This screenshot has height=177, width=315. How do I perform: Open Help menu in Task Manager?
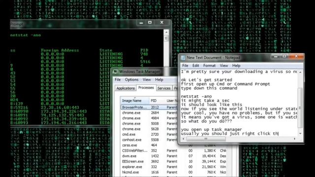coord(159,80)
